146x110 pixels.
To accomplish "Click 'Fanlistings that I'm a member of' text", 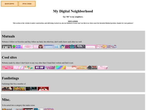I will point(14,84).
